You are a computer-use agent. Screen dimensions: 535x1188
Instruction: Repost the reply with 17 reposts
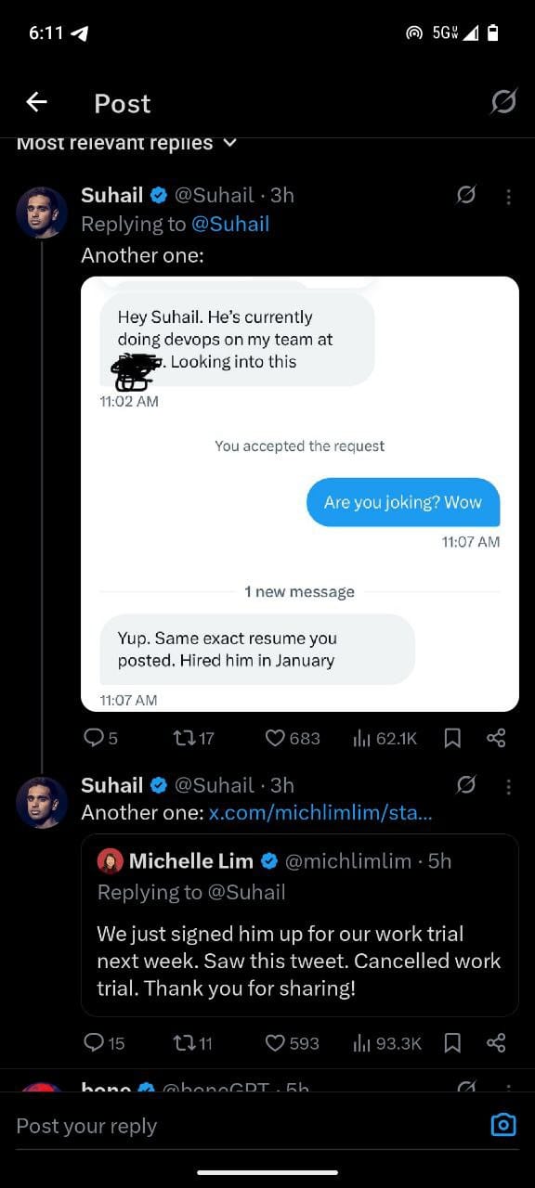click(x=193, y=738)
